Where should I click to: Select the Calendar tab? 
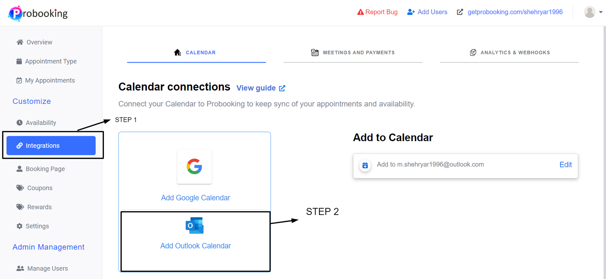coord(196,52)
